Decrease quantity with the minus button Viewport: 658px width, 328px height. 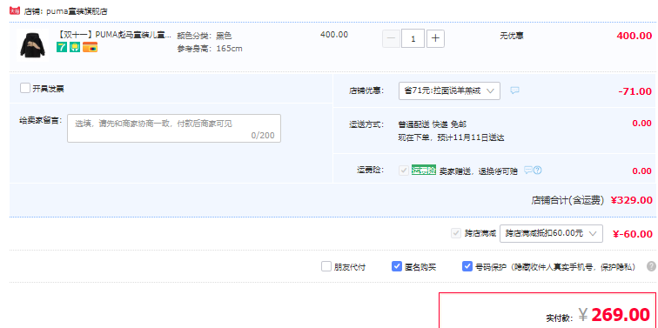pos(391,38)
